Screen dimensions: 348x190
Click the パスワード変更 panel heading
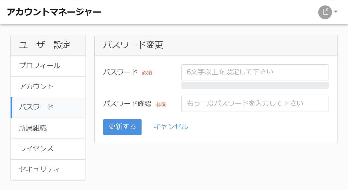pos(133,45)
